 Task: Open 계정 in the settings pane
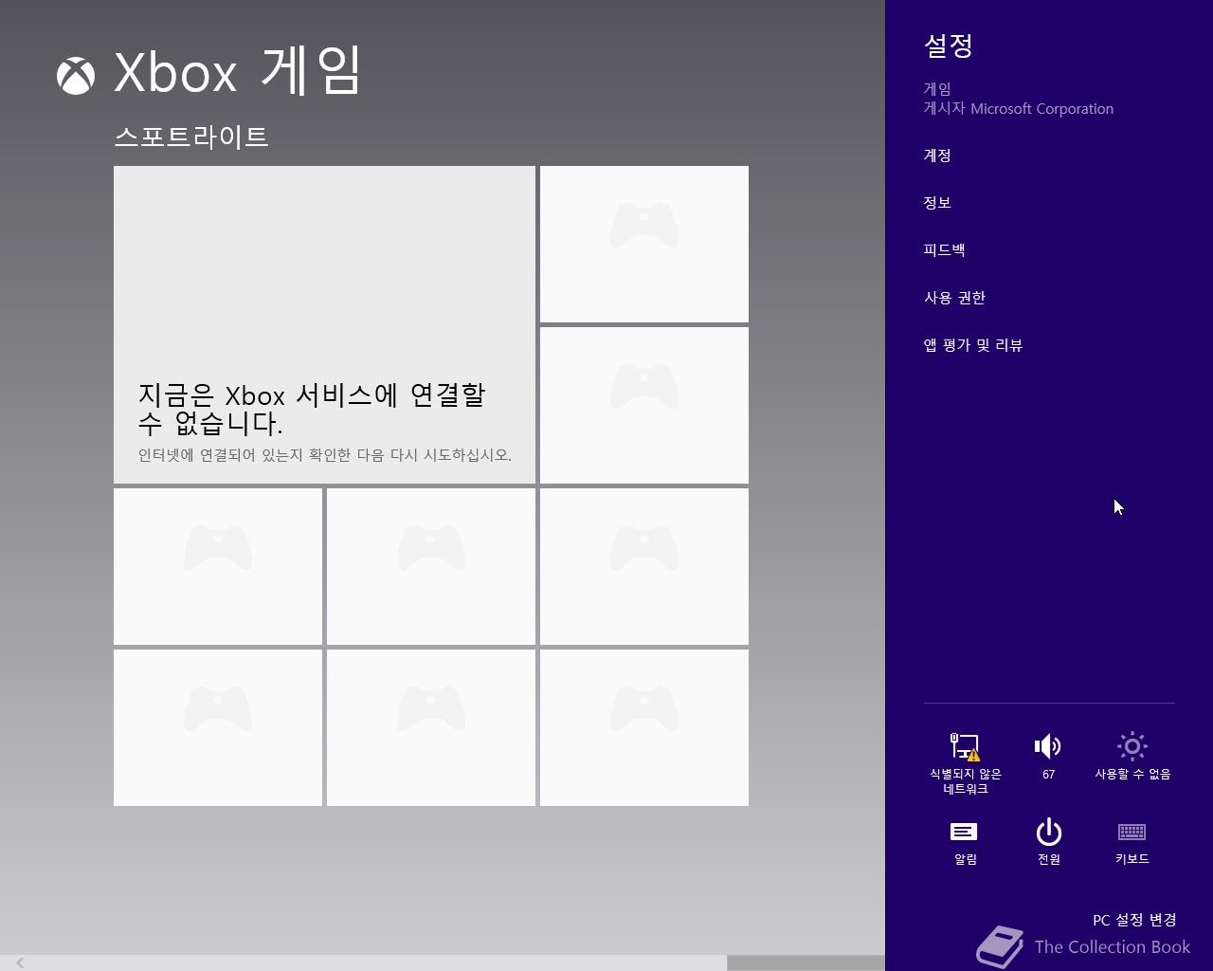click(937, 156)
